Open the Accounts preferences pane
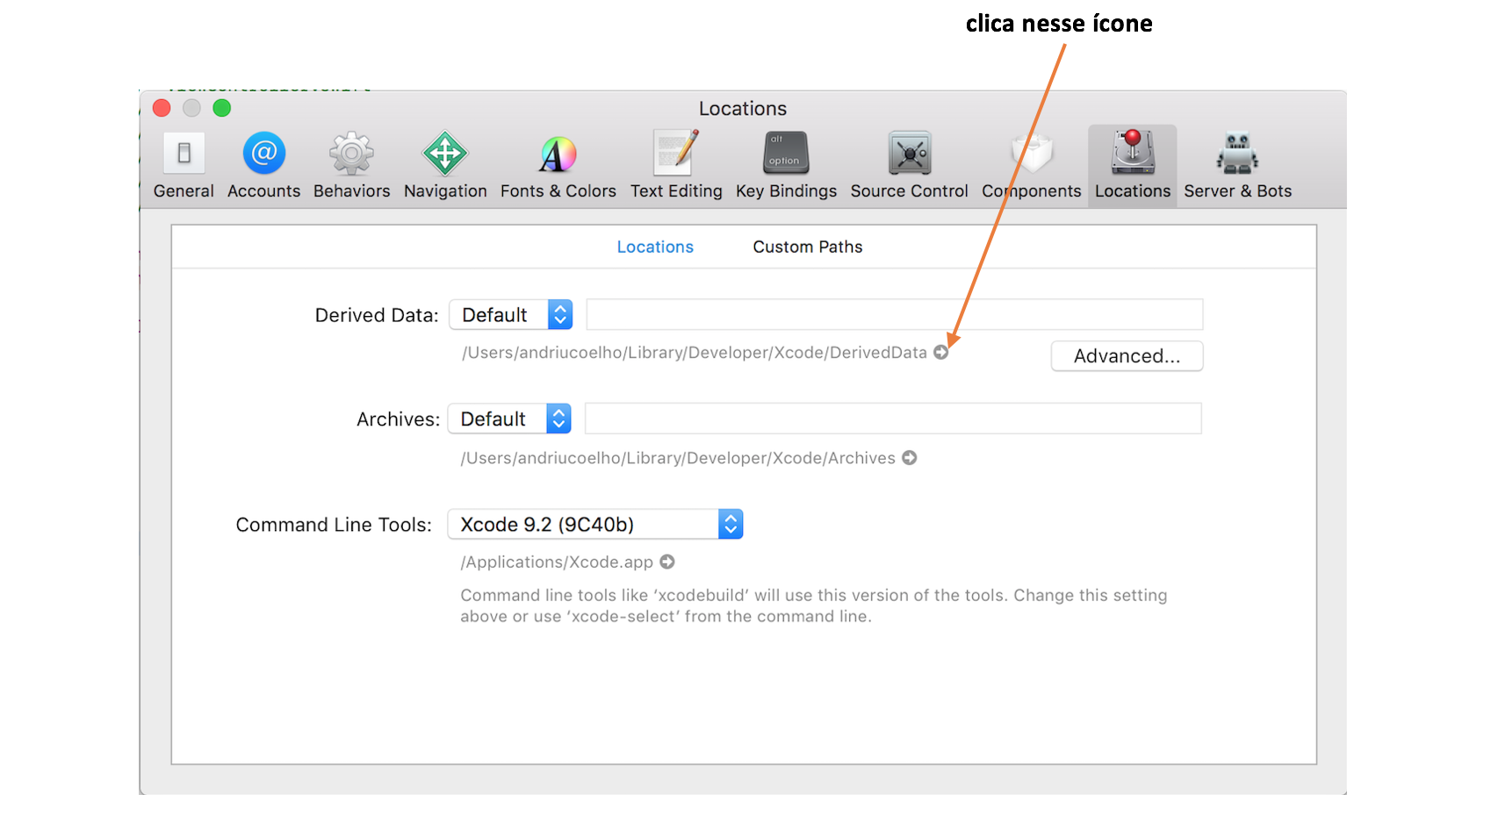The width and height of the screenshot is (1491, 816). 263,165
